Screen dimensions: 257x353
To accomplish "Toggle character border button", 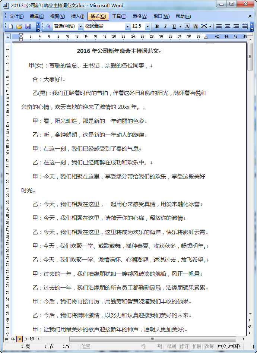I will tap(187, 26).
